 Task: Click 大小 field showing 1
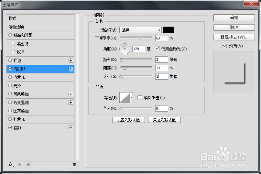(161, 76)
